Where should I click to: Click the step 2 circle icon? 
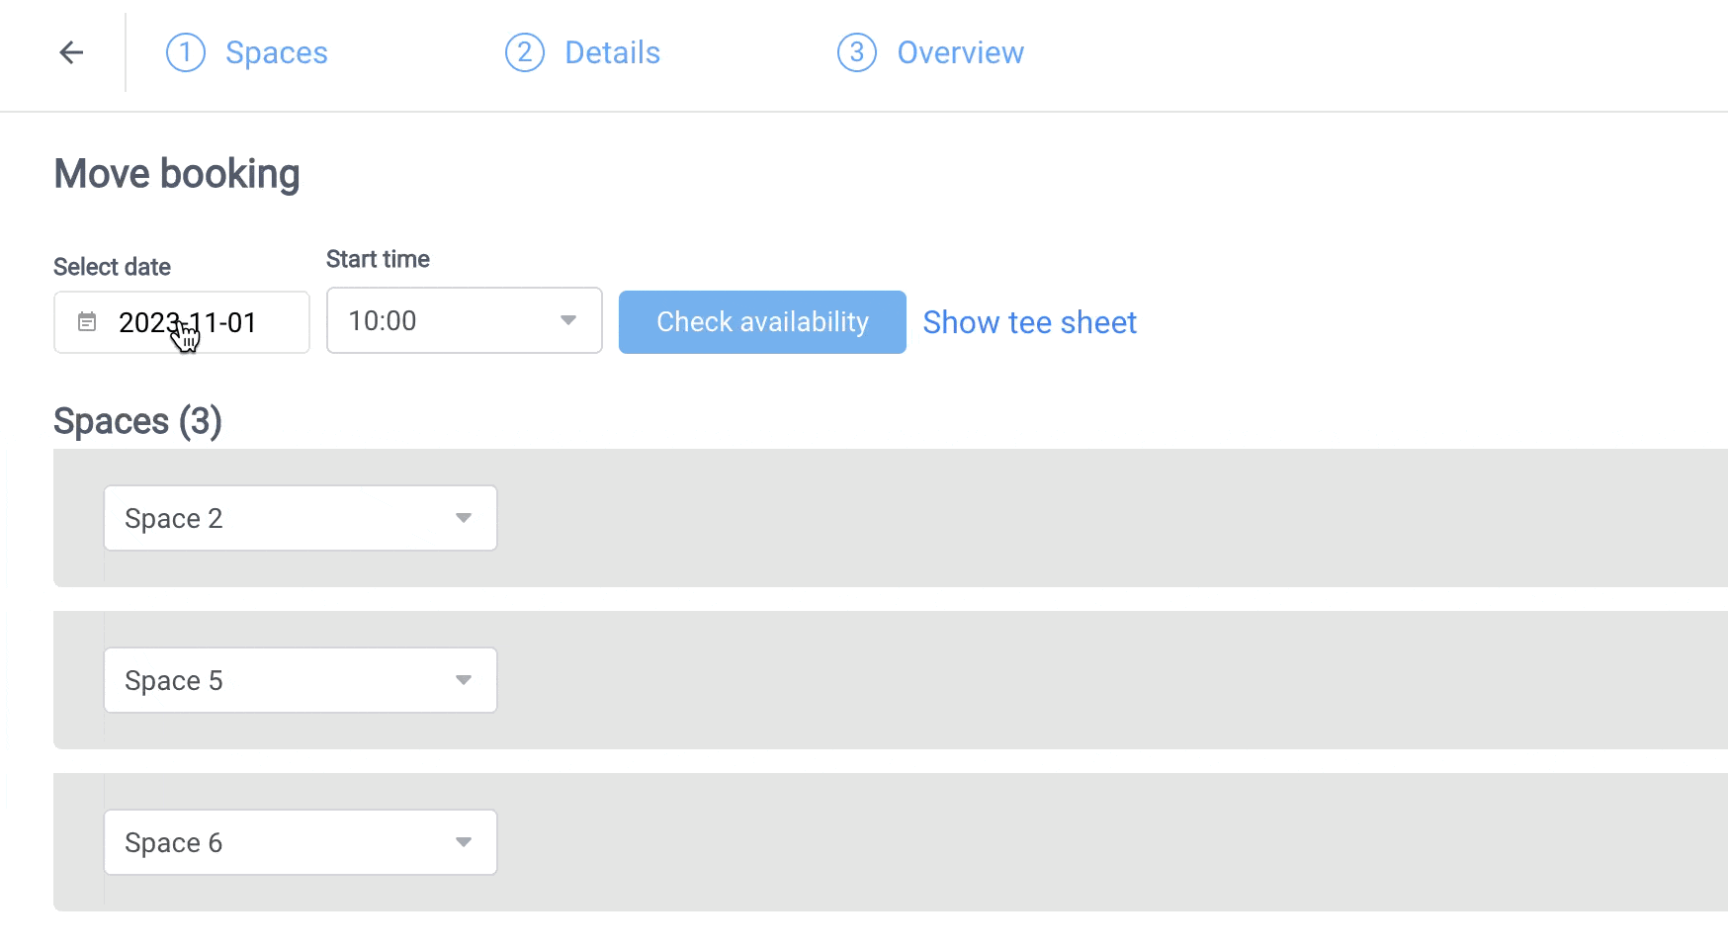coord(525,52)
